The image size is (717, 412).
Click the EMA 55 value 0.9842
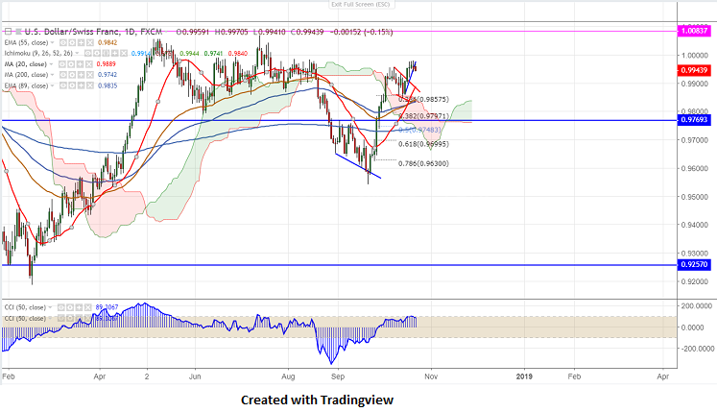coord(108,42)
